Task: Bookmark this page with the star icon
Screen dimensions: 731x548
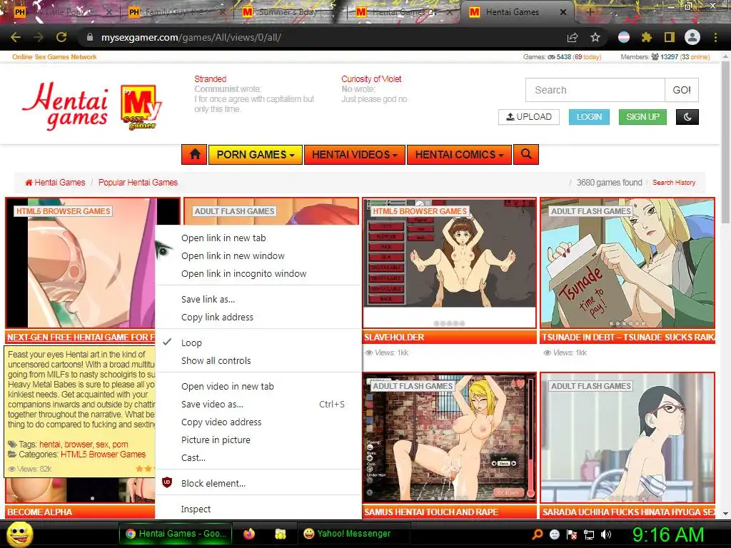Action: 595,37
